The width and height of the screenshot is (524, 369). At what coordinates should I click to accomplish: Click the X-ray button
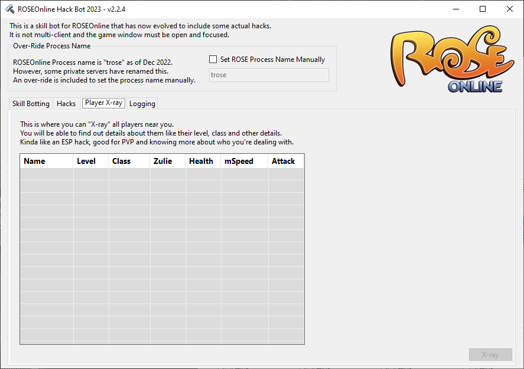click(x=490, y=355)
